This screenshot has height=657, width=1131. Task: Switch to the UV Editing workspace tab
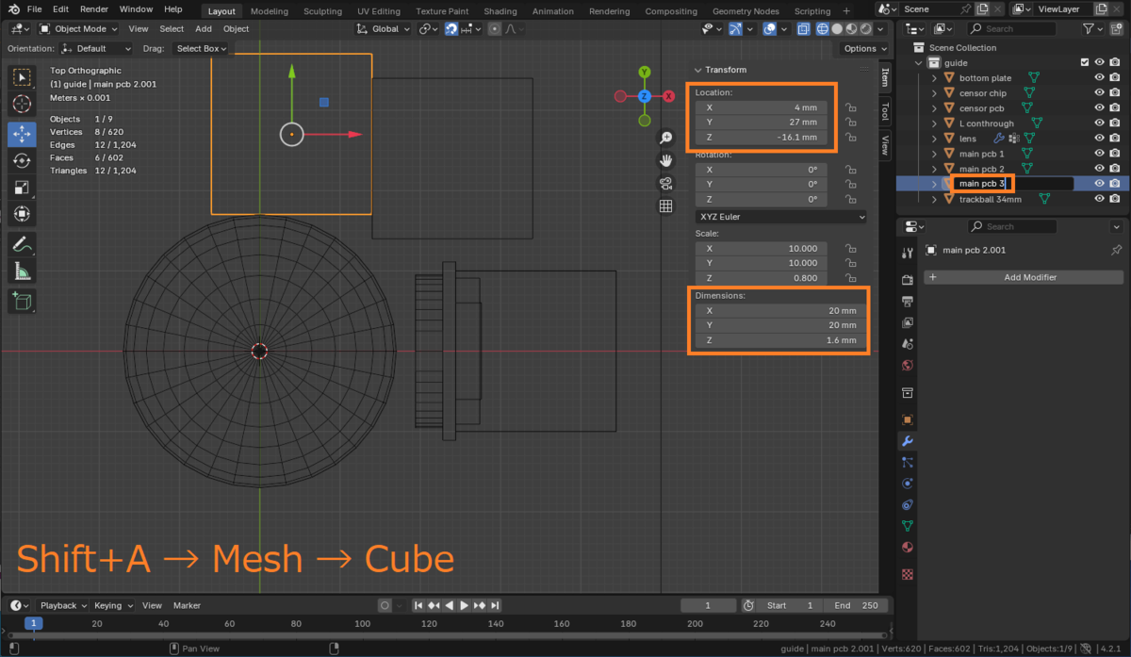[x=379, y=11]
